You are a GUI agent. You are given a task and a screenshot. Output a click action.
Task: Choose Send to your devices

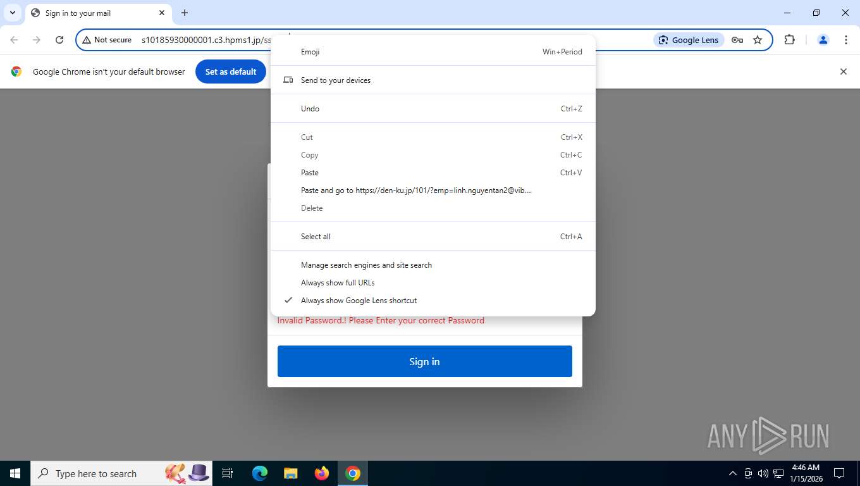(433, 80)
